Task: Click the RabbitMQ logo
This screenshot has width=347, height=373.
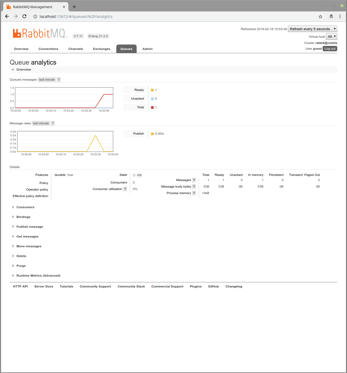Action: [40, 33]
